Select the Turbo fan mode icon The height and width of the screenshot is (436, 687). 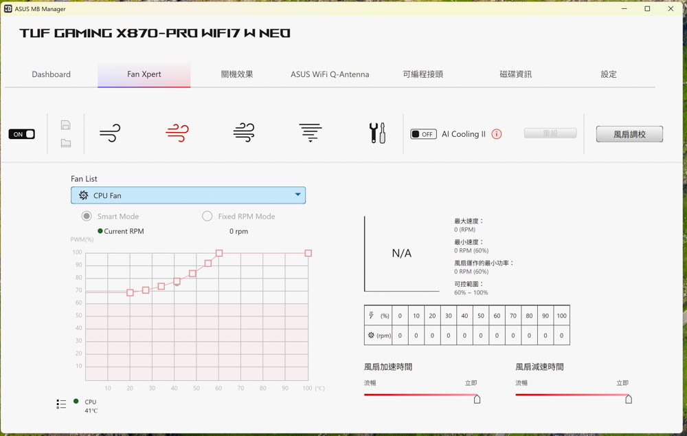point(244,133)
